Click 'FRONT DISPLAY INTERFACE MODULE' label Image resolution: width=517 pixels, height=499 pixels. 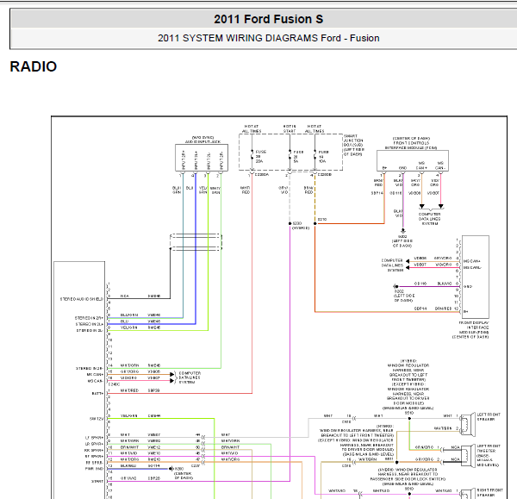(x=471, y=330)
